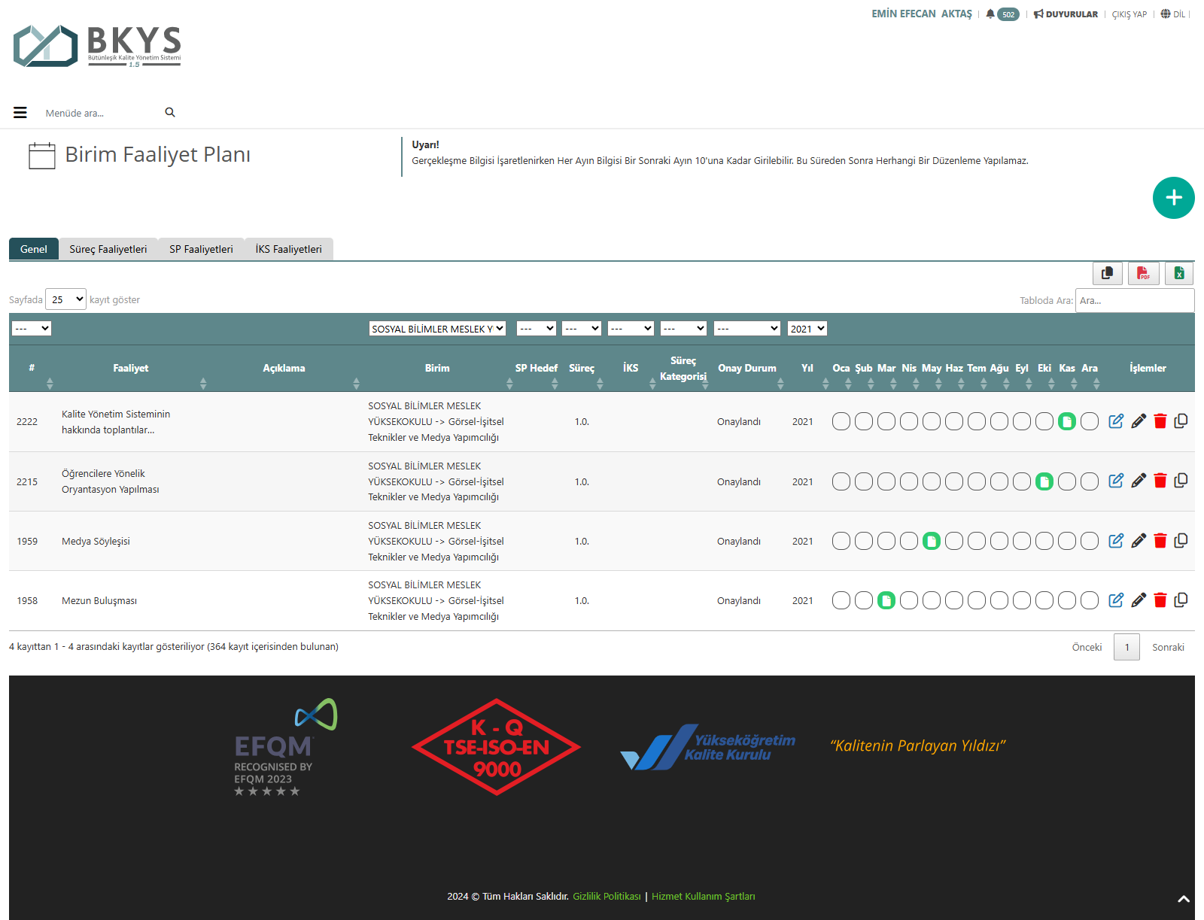
Task: Toggle January circle for activity 2222
Action: (841, 421)
